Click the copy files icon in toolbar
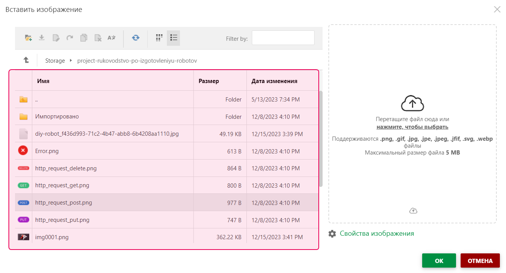This screenshot has height=273, width=506. point(84,38)
